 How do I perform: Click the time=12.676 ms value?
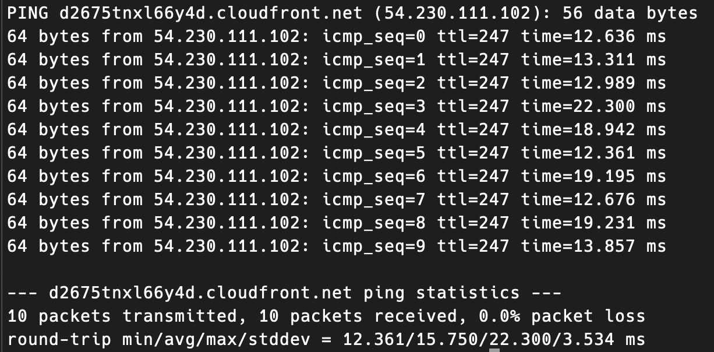(x=593, y=200)
